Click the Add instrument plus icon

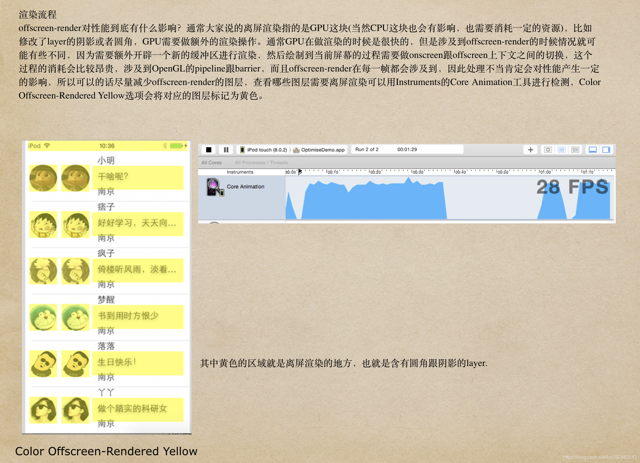(x=531, y=150)
